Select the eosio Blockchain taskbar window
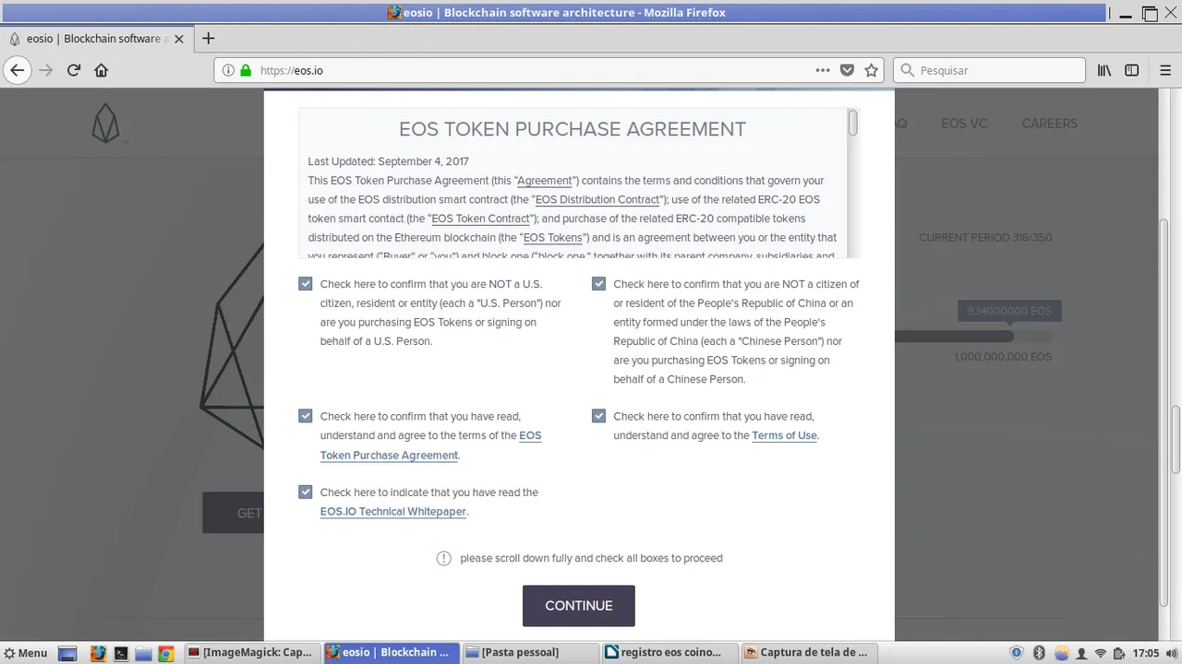The image size is (1182, 664). click(x=390, y=653)
